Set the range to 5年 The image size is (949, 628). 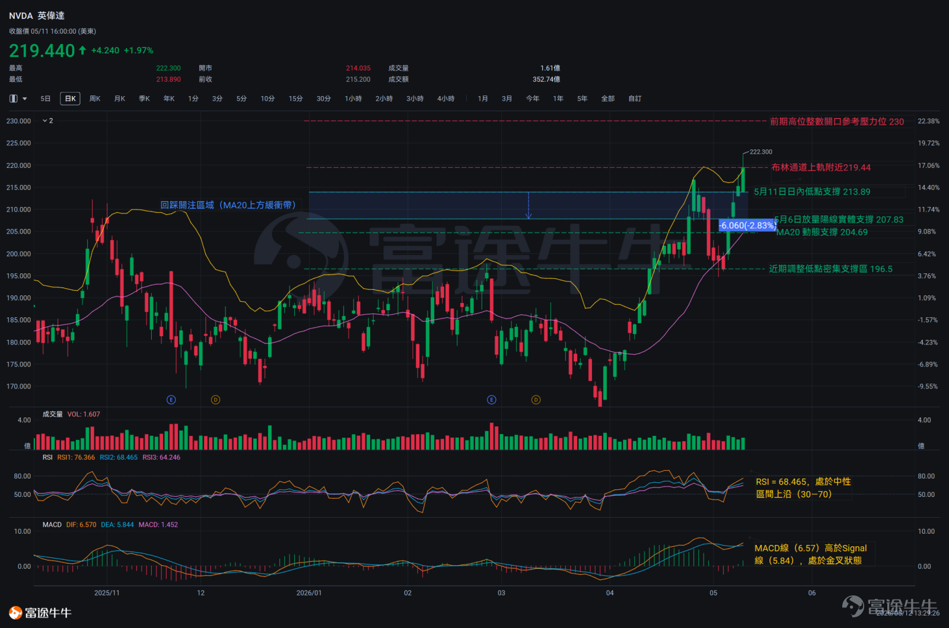click(582, 98)
